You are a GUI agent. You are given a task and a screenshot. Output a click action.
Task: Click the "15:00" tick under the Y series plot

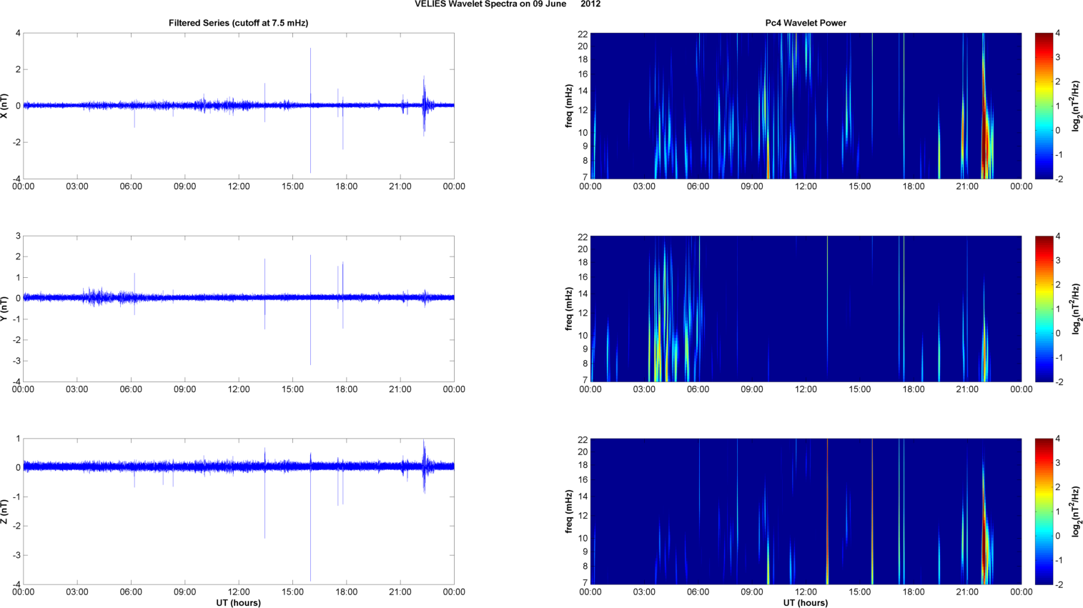(292, 389)
